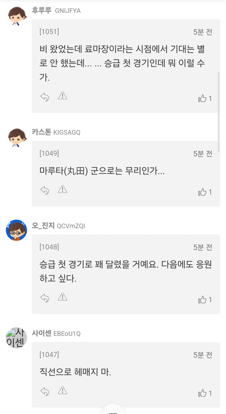Screen dimensions: 226x414
Task: Reply to comment 1049 about 마루타
Action: click(x=45, y=190)
